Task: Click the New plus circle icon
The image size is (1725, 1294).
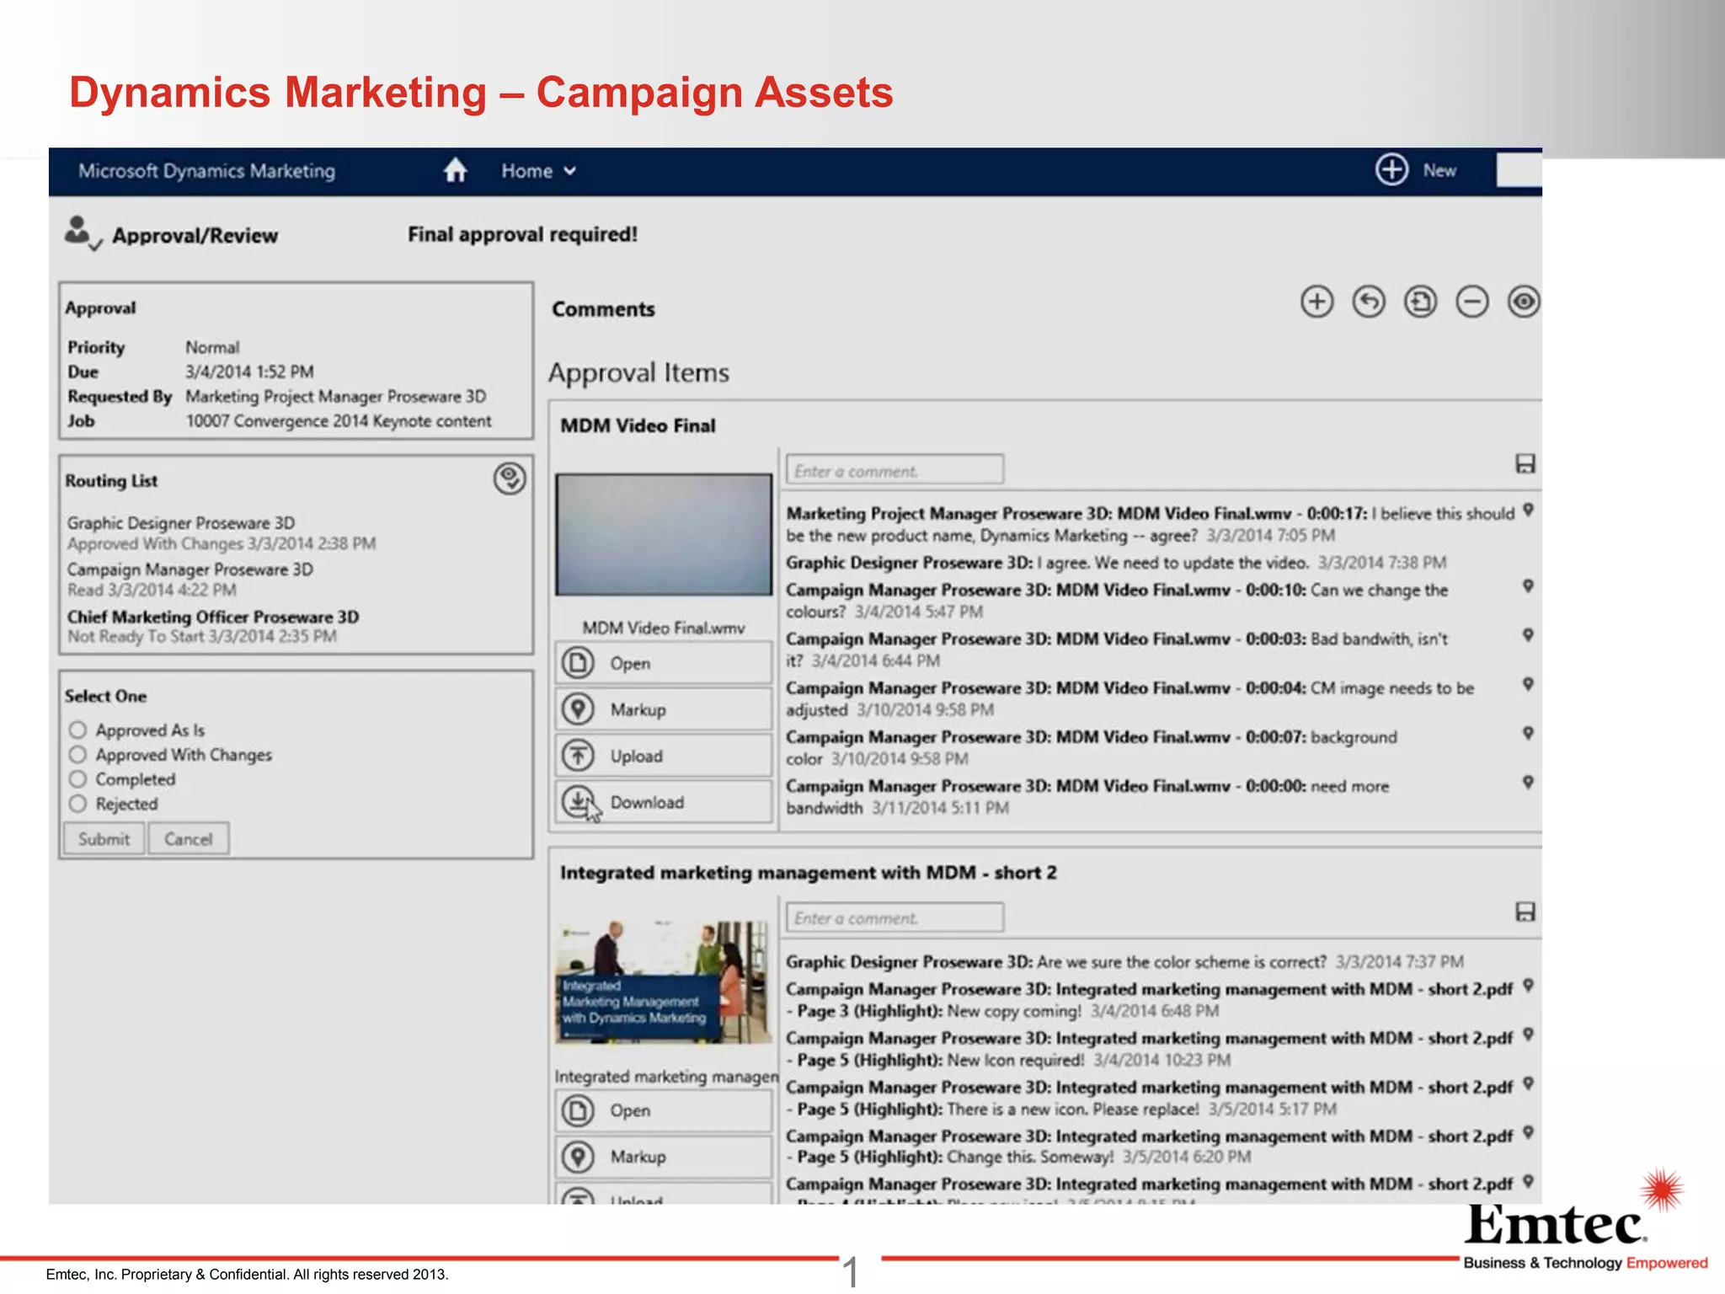Action: (1391, 169)
